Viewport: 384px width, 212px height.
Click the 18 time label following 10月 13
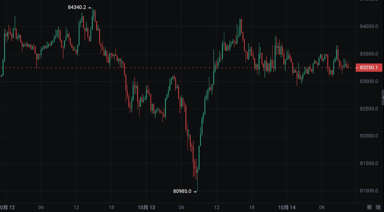(x=252, y=208)
